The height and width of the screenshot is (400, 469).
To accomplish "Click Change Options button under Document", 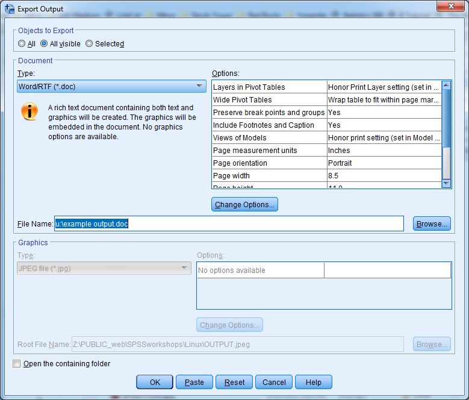I will 244,205.
